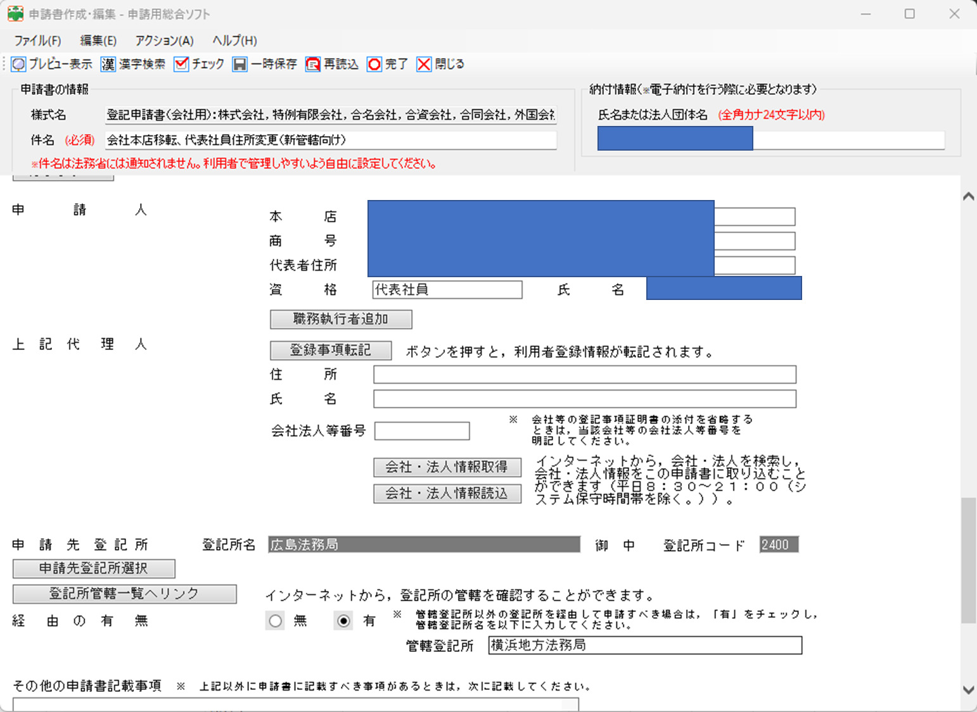Click the 申請書の情報 group heading
This screenshot has width=977, height=712.
click(x=54, y=89)
